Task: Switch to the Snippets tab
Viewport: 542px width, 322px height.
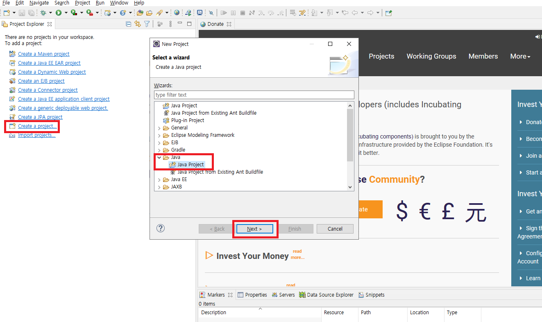Action: pyautogui.click(x=372, y=295)
